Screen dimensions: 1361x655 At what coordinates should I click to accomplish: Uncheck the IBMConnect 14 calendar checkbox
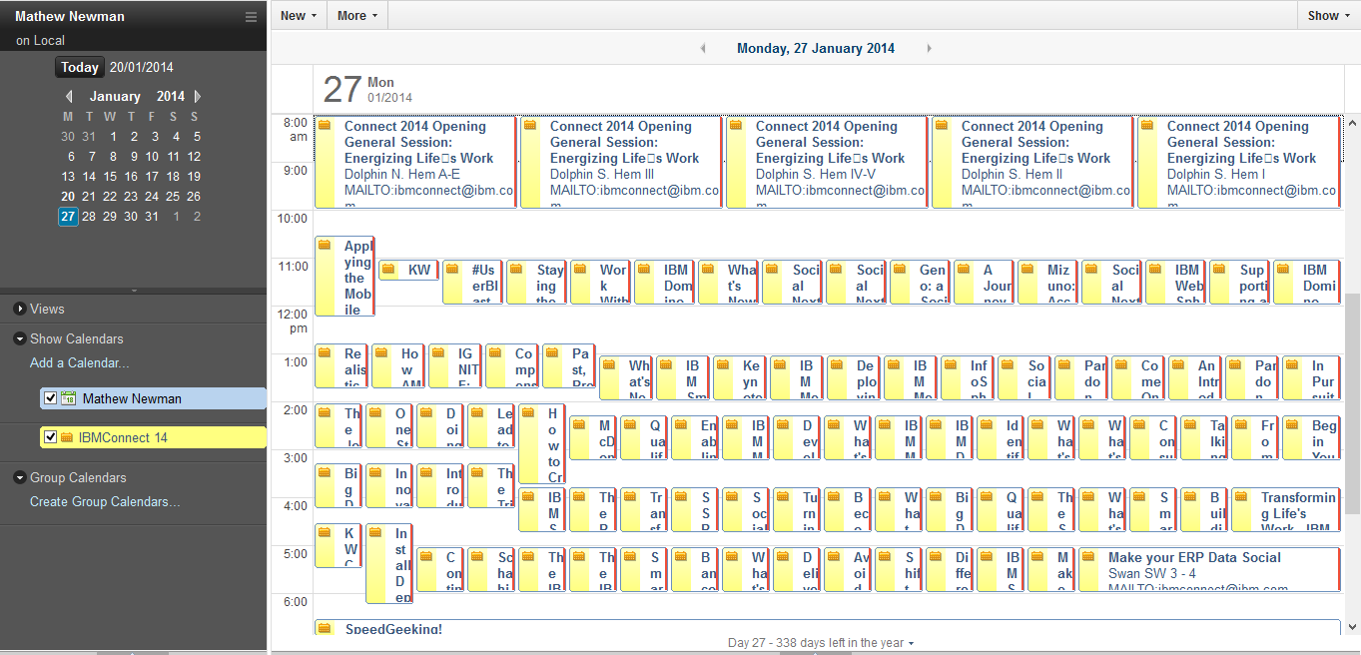click(x=51, y=437)
